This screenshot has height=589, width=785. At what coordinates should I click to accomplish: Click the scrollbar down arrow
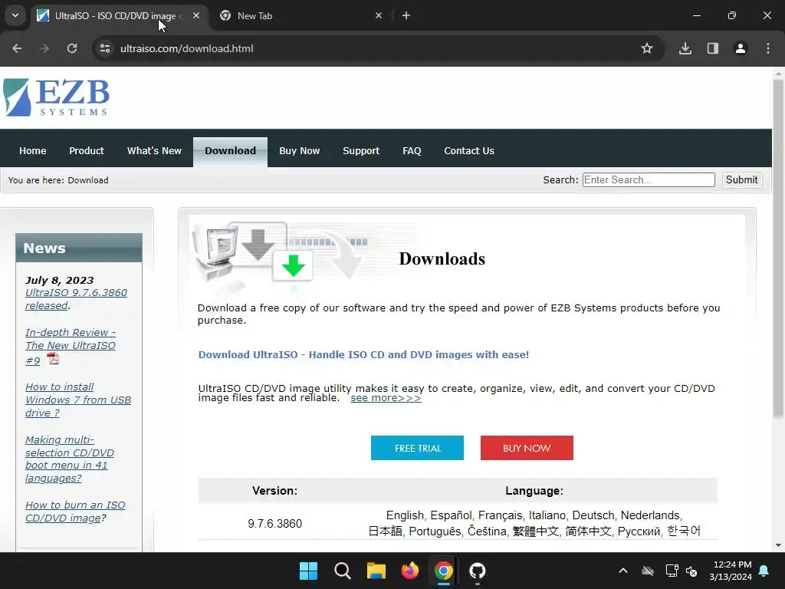(778, 545)
